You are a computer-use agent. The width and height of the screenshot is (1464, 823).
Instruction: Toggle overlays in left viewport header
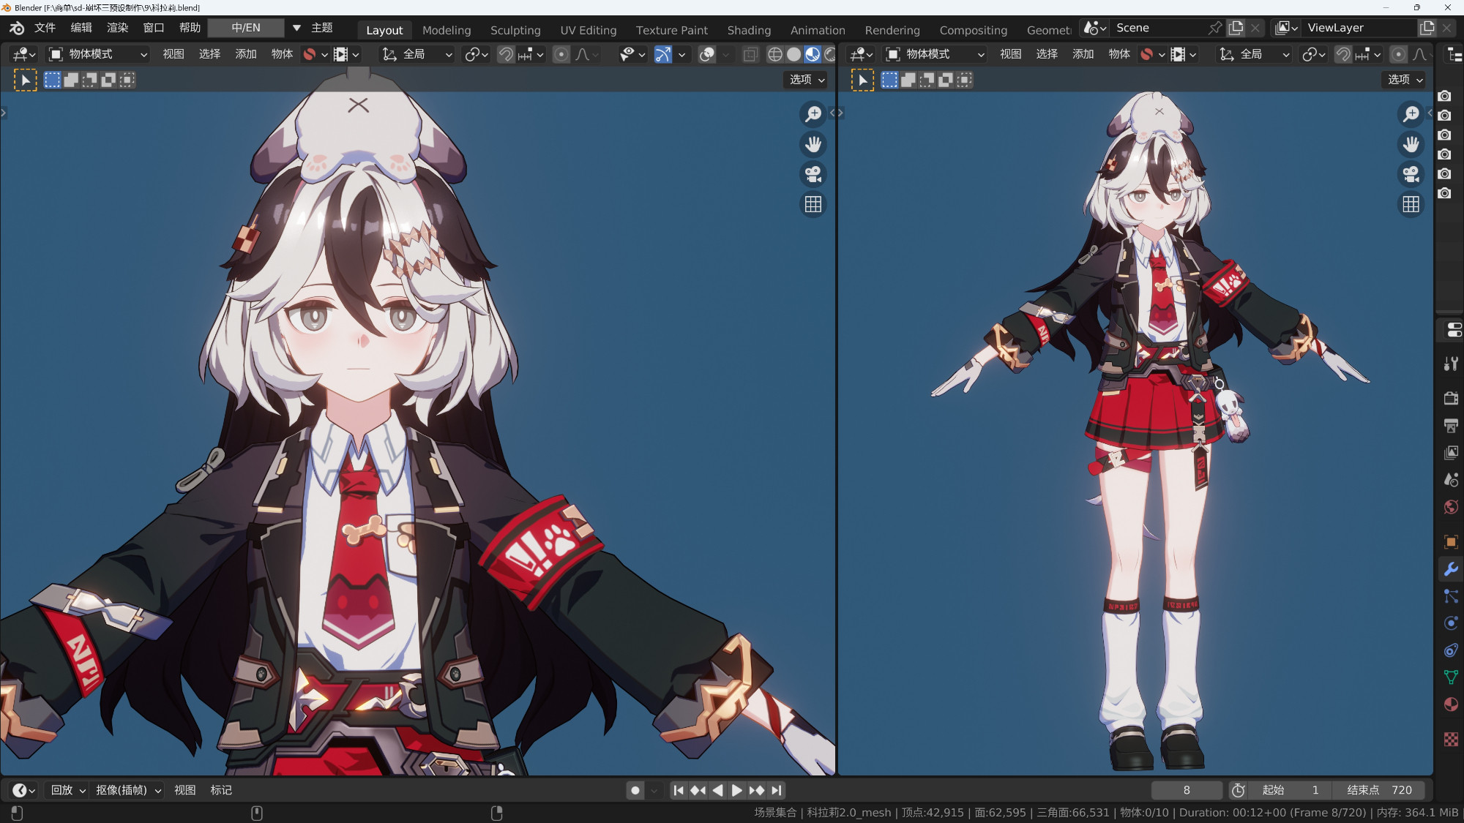[x=706, y=54]
